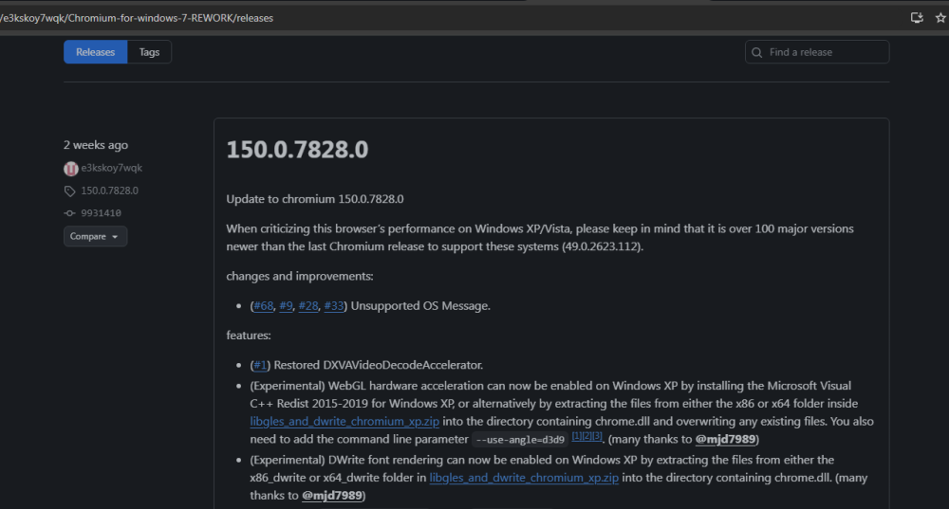Viewport: 949px width, 509px height.
Task: Switch to the Tags tab
Action: coord(150,52)
